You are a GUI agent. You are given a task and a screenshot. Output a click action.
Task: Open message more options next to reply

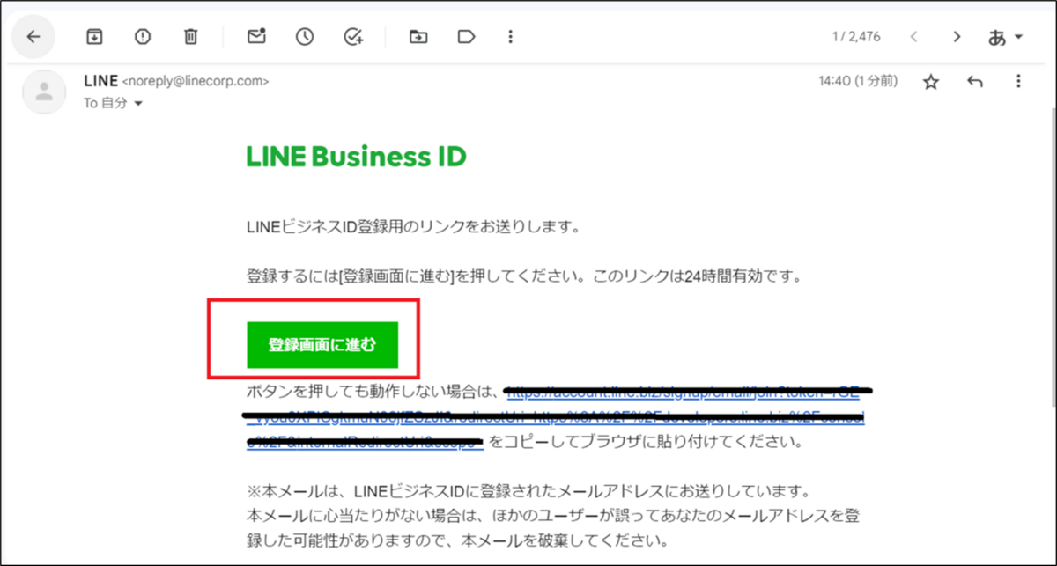[x=1018, y=82]
